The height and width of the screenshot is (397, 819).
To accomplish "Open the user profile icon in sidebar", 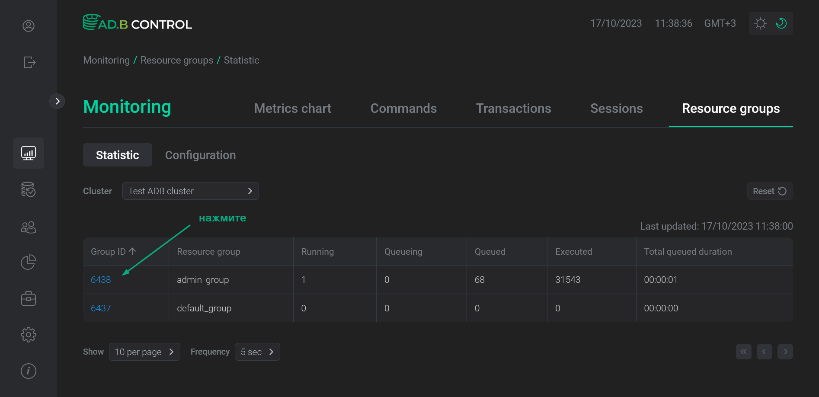I will 29,26.
